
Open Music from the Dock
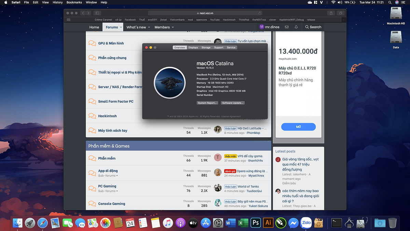coord(168,223)
